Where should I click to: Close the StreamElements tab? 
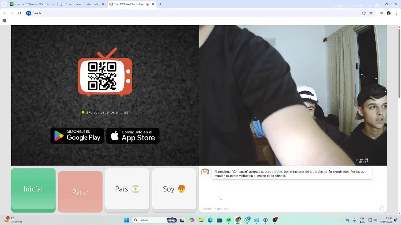103,4
